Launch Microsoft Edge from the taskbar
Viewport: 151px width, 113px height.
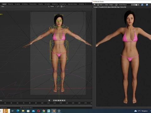[x=18, y=111]
